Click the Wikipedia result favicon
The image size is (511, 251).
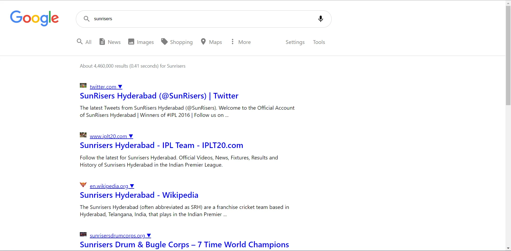tap(83, 184)
